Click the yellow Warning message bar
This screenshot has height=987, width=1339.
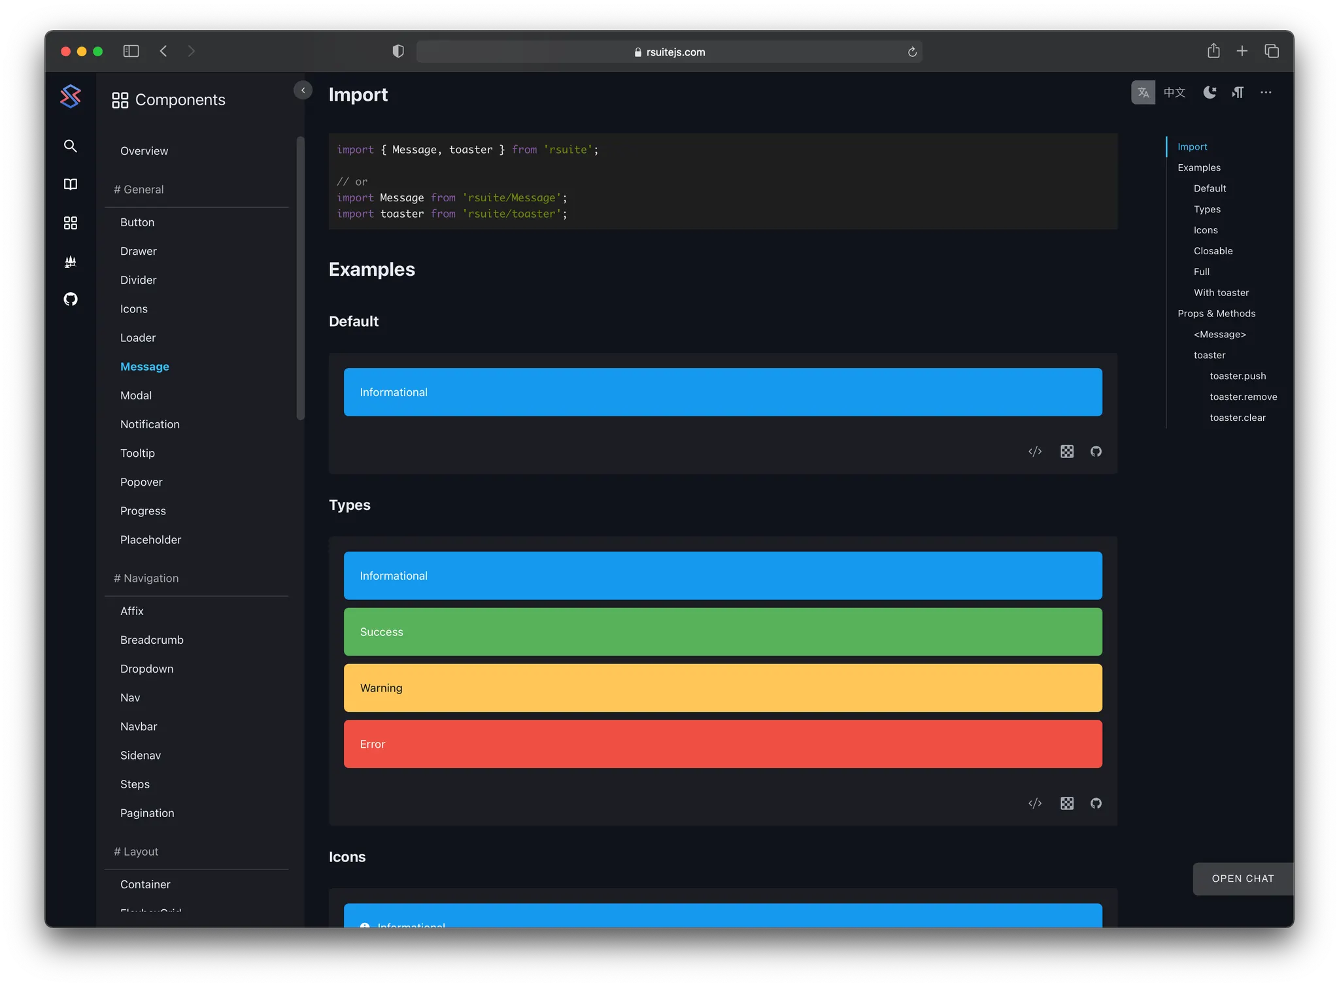722,688
